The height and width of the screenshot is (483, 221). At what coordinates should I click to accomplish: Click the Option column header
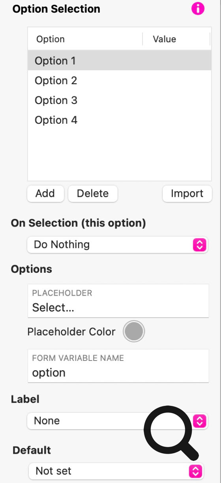[85, 39]
